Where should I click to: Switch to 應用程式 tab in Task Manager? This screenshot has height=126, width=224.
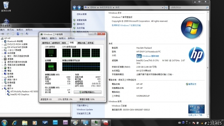pyautogui.click(x=46, y=43)
